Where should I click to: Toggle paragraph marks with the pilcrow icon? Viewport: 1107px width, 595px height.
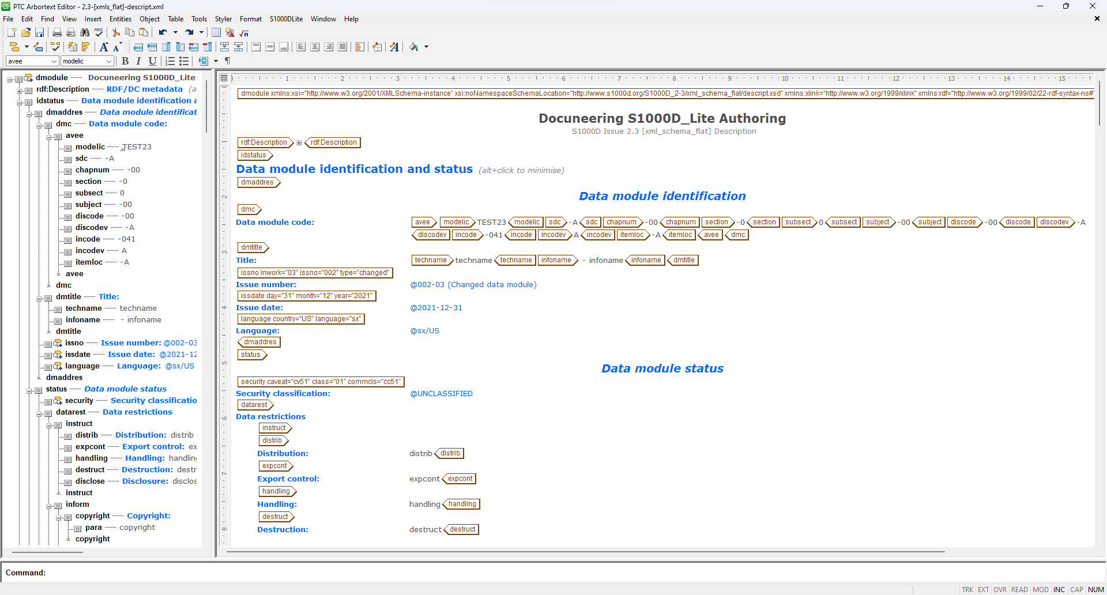coord(228,61)
